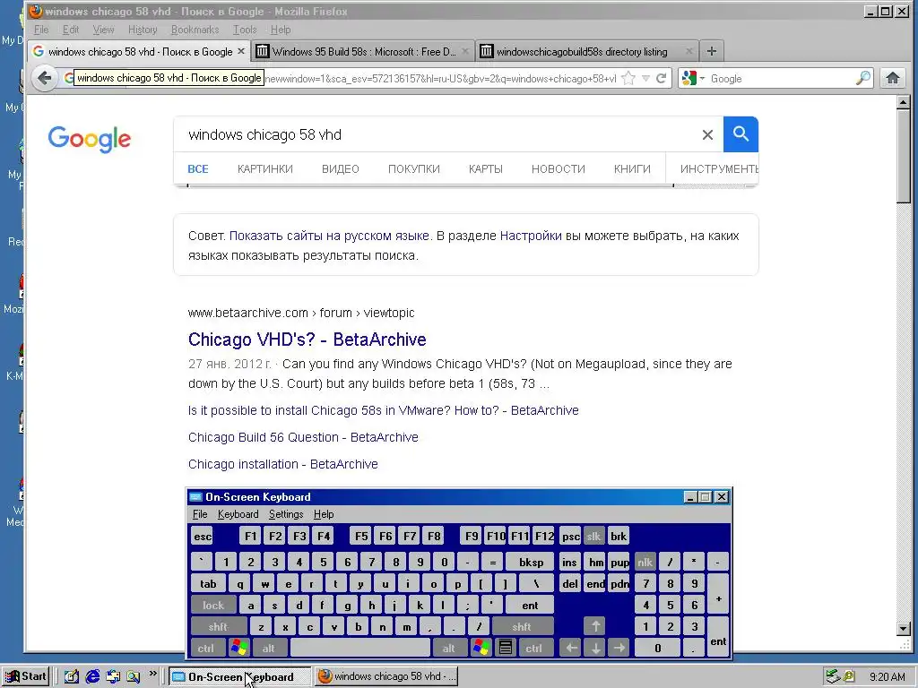Select ВИДЕО search tab

(x=340, y=169)
